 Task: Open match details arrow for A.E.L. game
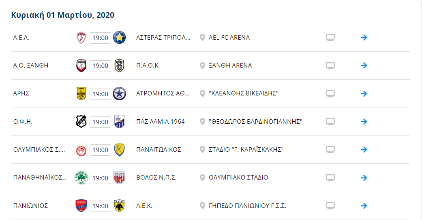(x=364, y=38)
